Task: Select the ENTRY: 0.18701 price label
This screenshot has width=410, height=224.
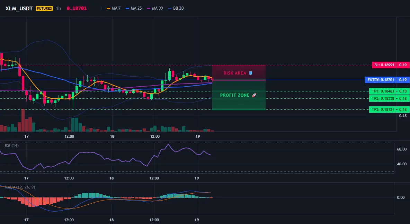Action: point(380,80)
